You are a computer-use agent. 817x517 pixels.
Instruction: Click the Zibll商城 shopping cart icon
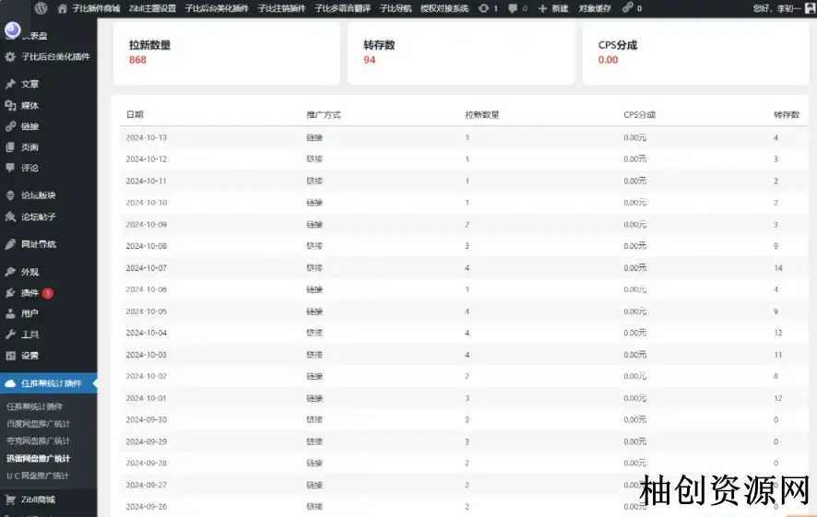pos(11,499)
